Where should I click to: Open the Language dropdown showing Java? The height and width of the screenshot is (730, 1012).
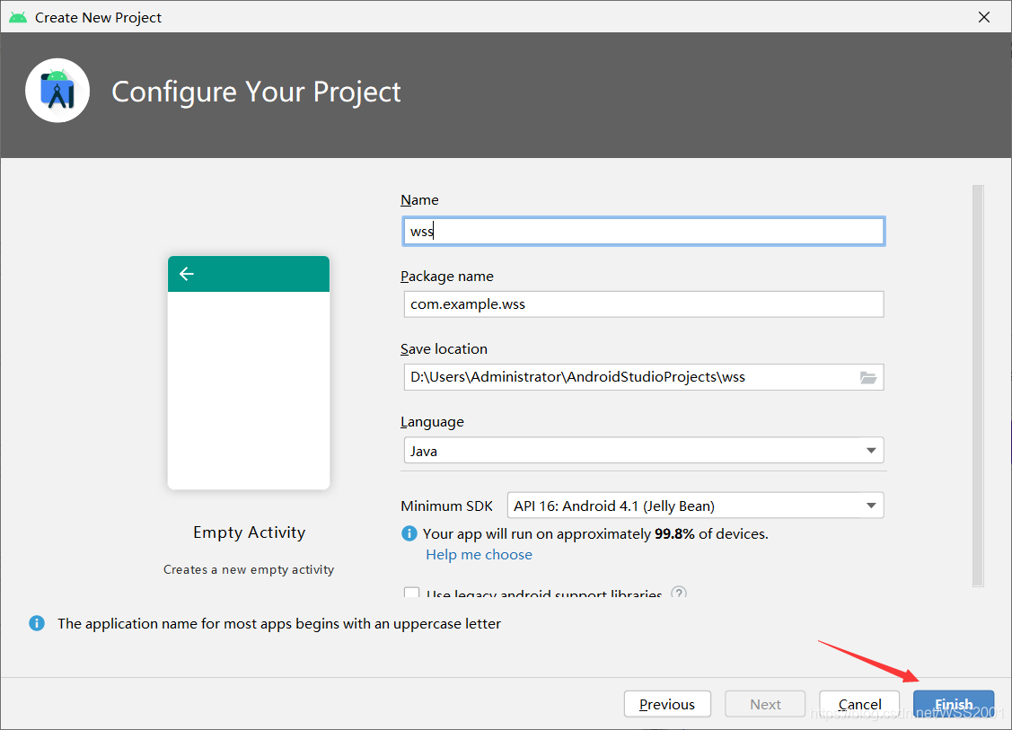point(644,451)
